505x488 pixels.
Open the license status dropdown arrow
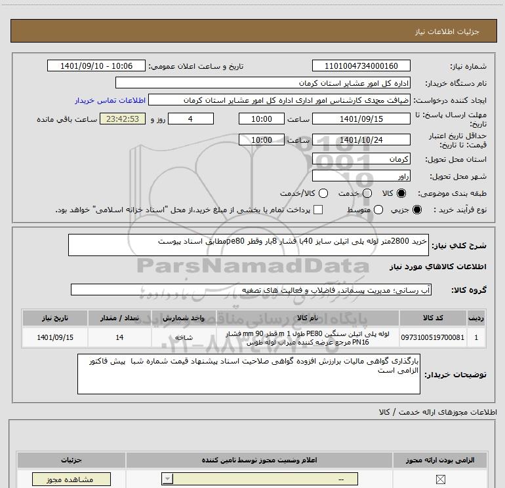[167, 479]
